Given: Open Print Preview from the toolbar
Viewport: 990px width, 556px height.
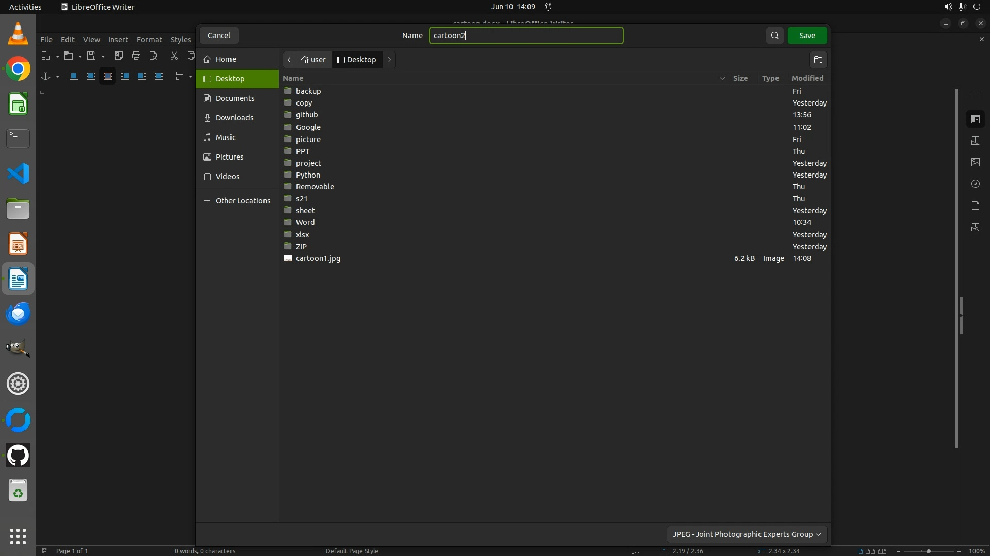Looking at the screenshot, I should click(153, 56).
